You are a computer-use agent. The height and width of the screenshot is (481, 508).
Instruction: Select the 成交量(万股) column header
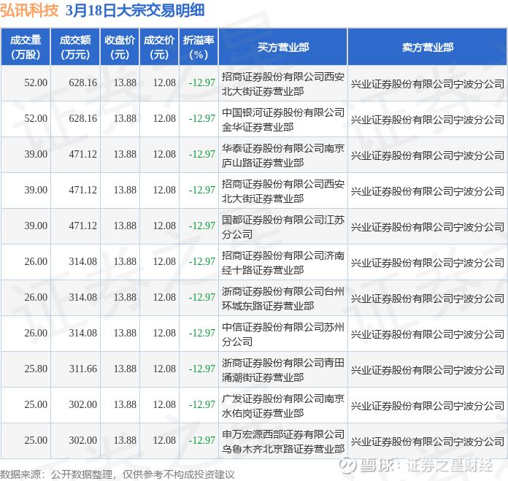[26, 47]
